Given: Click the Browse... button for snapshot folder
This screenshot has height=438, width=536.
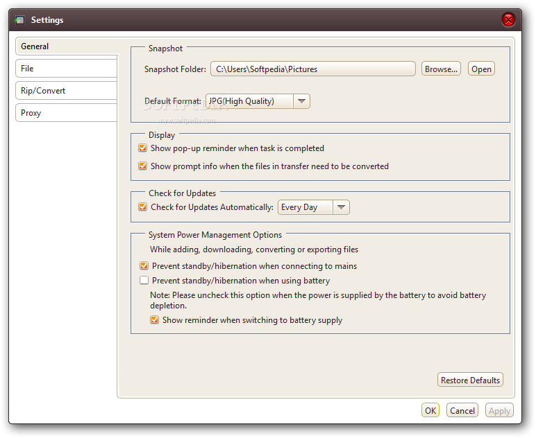Looking at the screenshot, I should (x=441, y=69).
